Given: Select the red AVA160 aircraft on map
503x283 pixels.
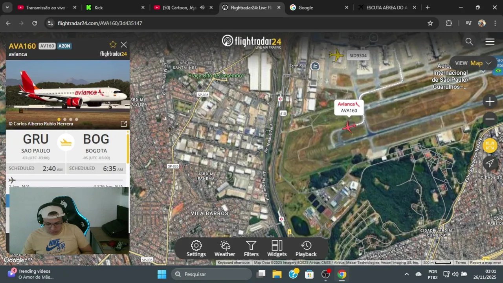Looking at the screenshot, I should [x=349, y=127].
